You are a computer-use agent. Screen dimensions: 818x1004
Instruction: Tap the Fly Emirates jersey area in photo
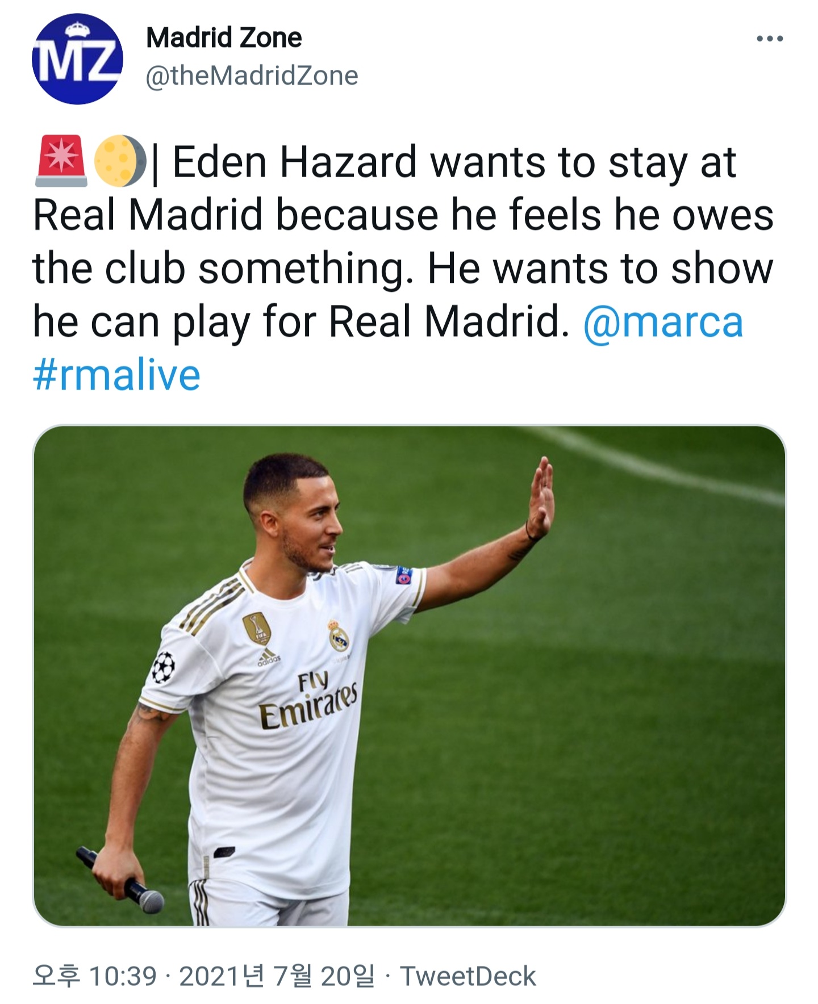pos(308,700)
